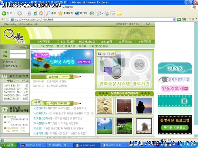Open Favorites (즐겨찾기) star button

tap(65, 13)
